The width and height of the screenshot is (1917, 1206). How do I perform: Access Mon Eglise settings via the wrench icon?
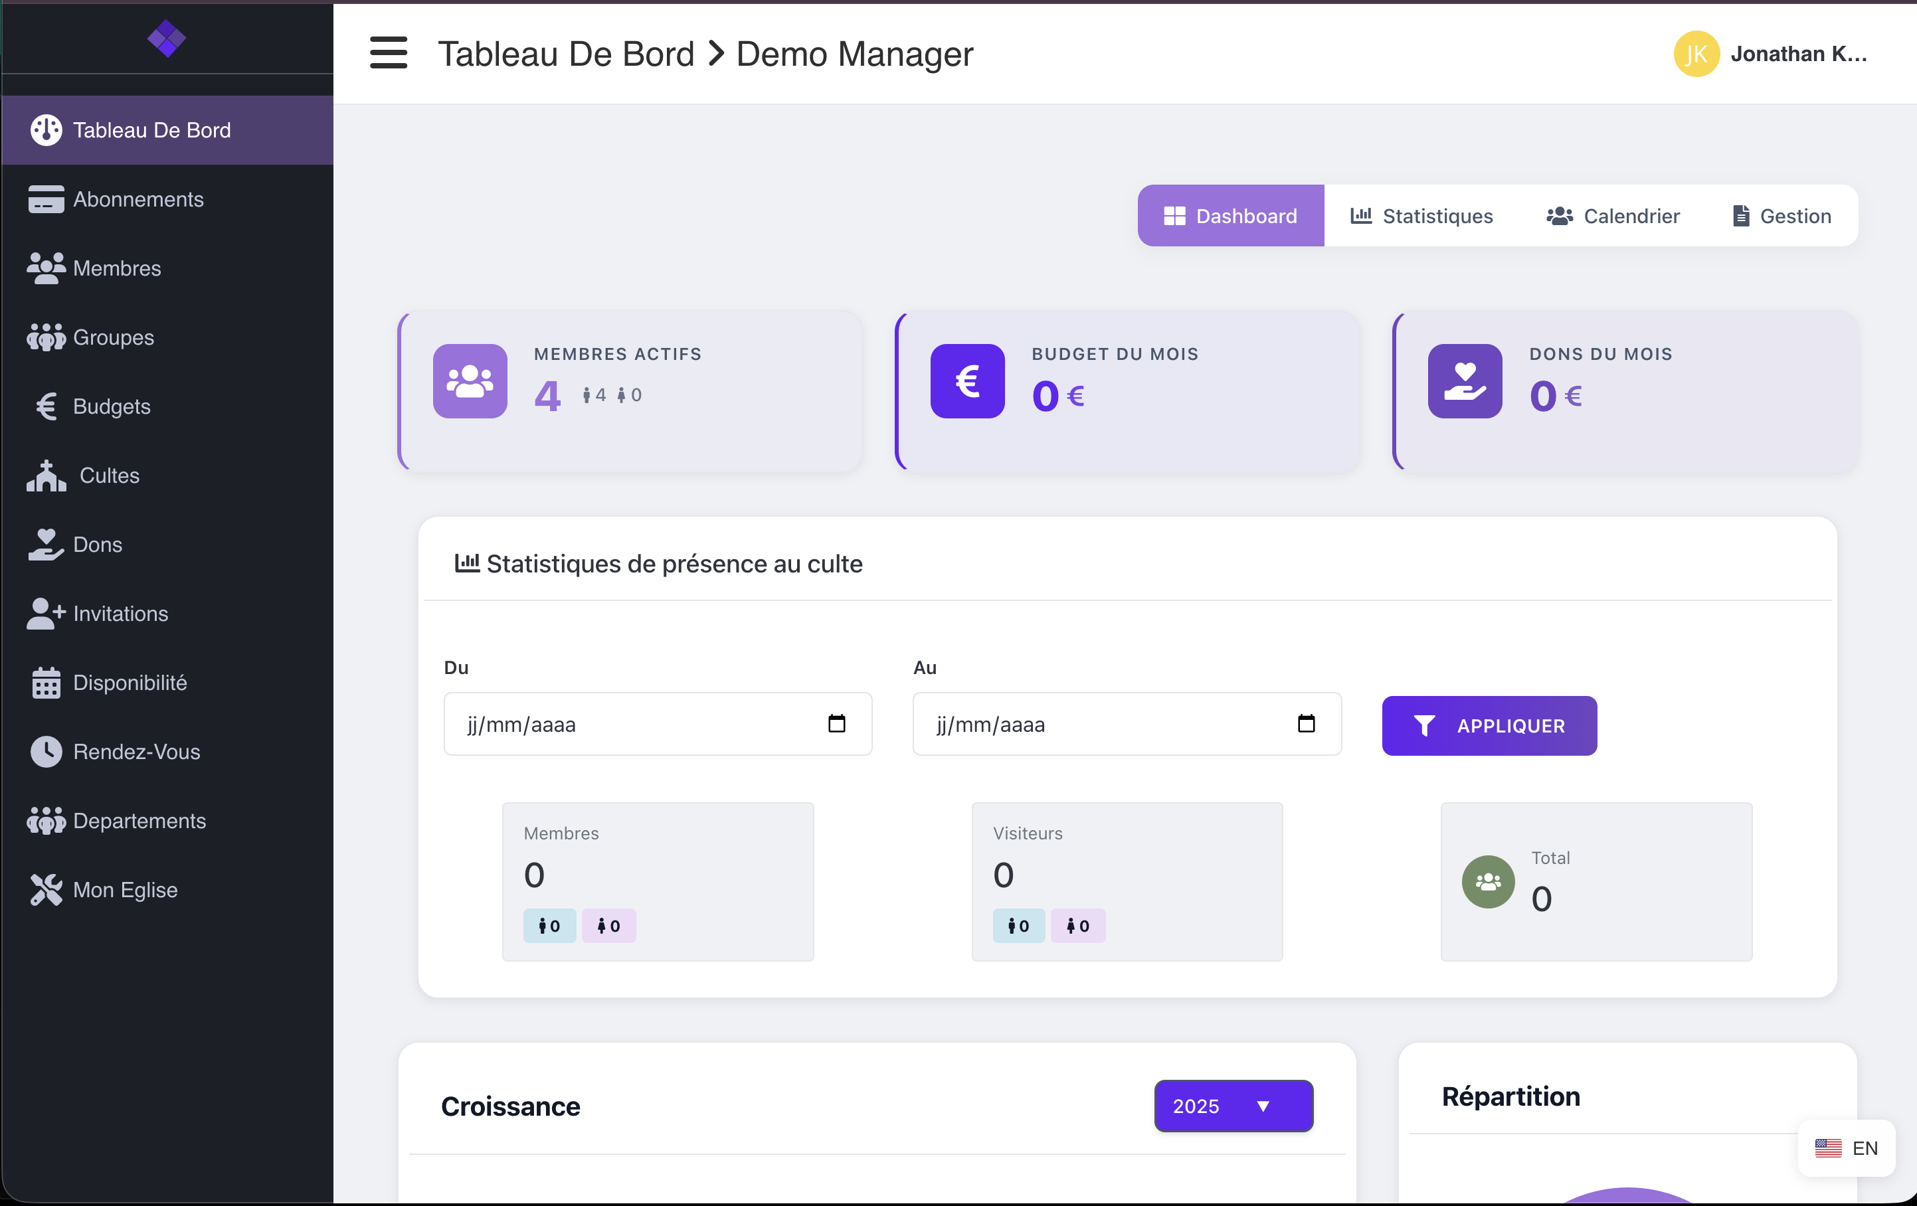(x=123, y=890)
